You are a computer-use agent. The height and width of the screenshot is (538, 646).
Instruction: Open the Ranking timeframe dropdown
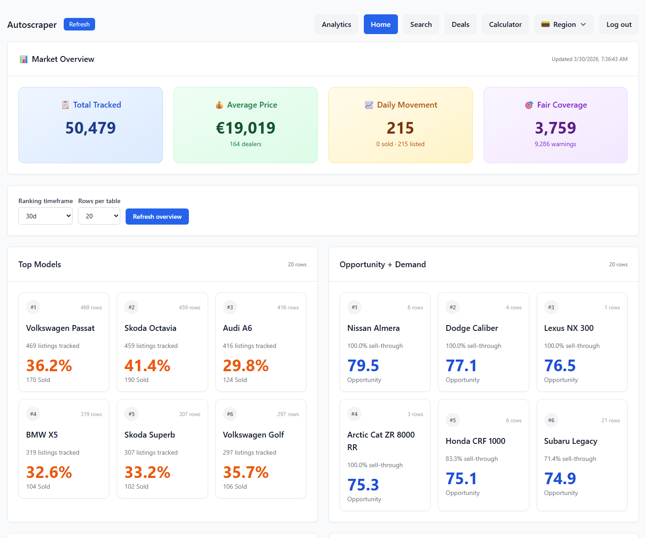[x=45, y=216]
